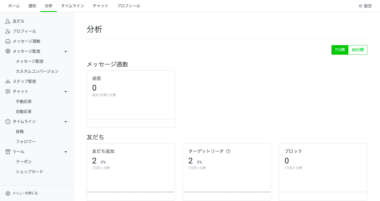Image resolution: width=380 pixels, height=201 pixels.
Task: Click the プロフィール person-edit sidebar icon
Action: pyautogui.click(x=8, y=31)
